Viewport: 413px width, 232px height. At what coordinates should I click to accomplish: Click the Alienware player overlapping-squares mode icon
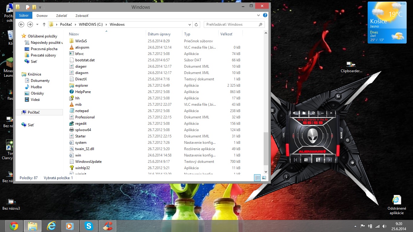click(313, 113)
